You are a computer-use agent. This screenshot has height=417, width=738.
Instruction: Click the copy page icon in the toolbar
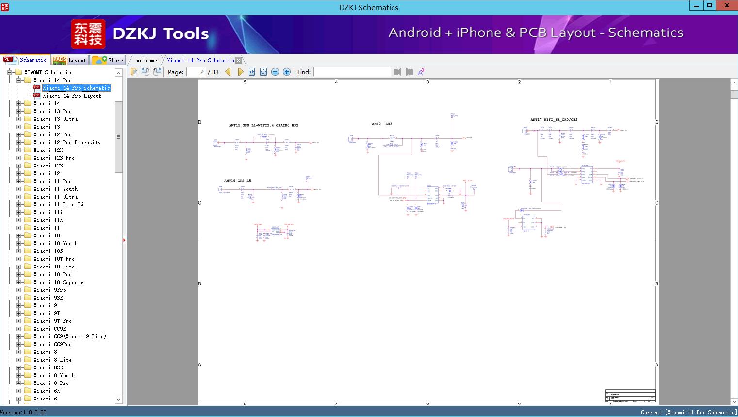coord(134,72)
